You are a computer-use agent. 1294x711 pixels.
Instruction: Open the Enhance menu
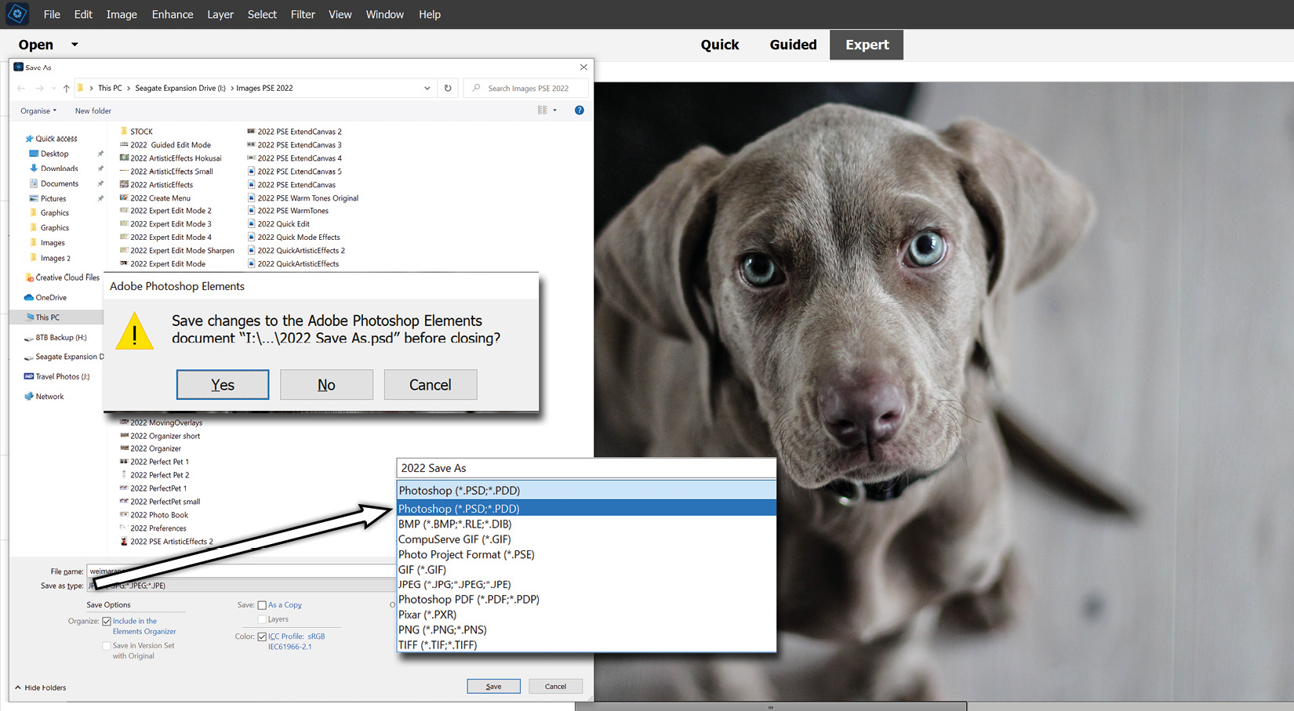coord(173,14)
